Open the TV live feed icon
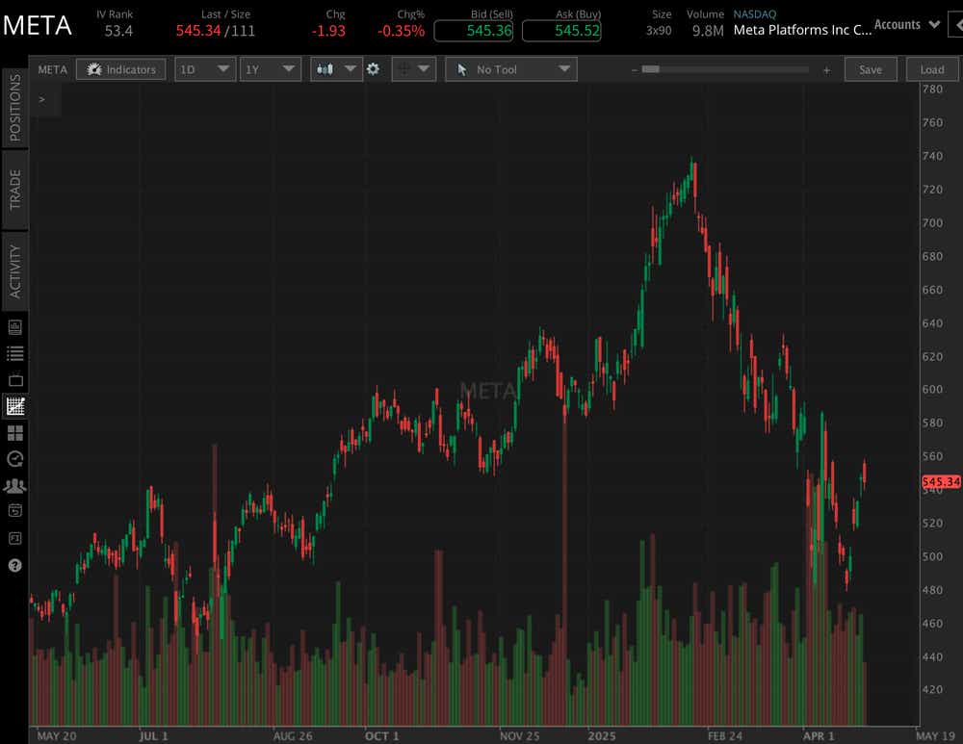963x744 pixels. click(15, 379)
